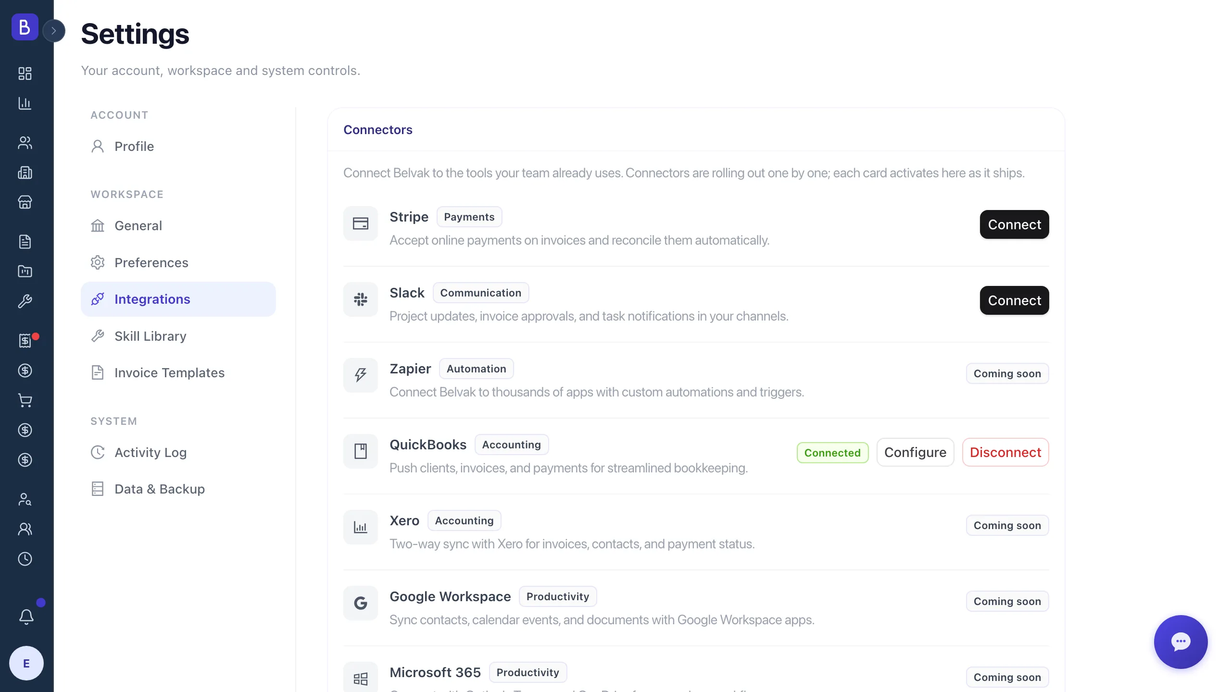Click the 'Microsoft 365' connector name
Screen dimensions: 1231x692
pos(435,672)
